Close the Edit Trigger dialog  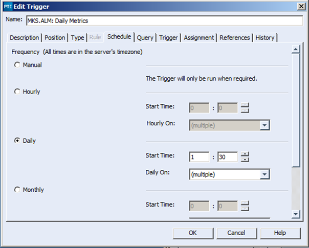pos(301,7)
